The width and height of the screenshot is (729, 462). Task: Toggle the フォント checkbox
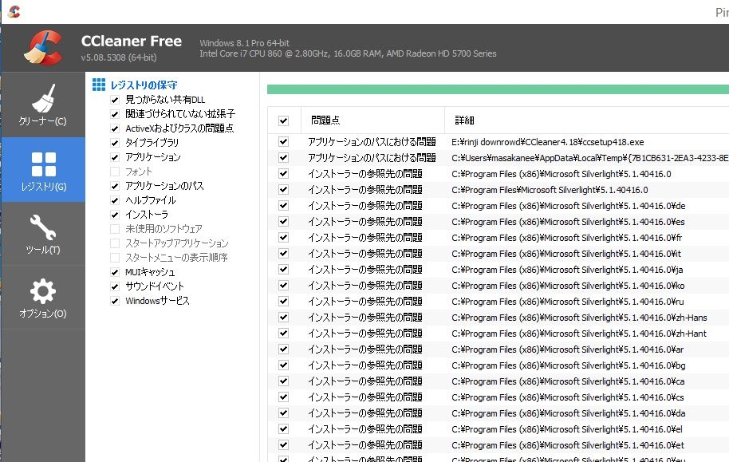[x=115, y=172]
